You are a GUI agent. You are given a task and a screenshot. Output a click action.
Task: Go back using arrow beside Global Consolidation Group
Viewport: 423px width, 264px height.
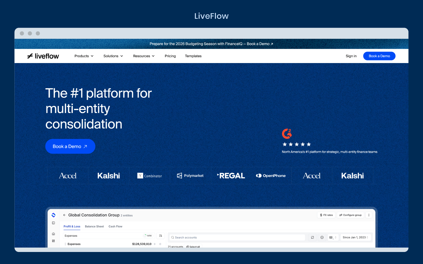pyautogui.click(x=64, y=215)
